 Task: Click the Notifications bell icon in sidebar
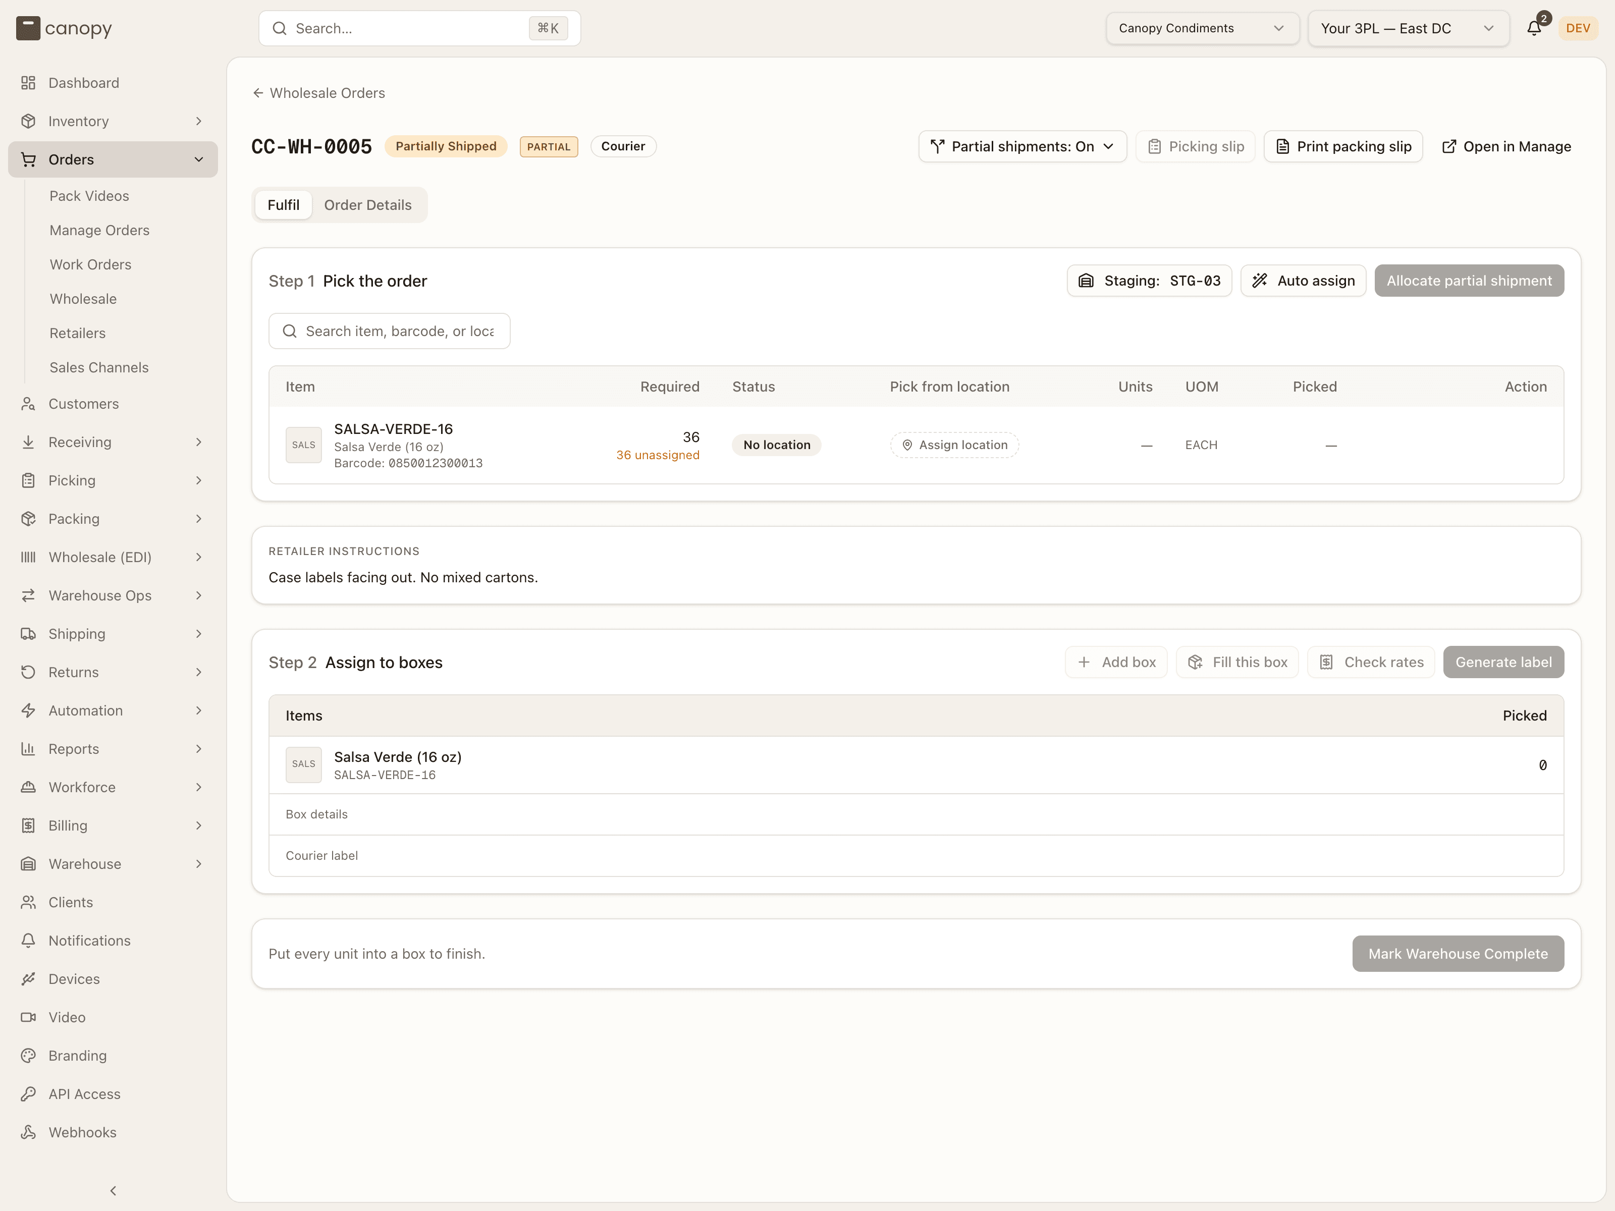pos(28,940)
